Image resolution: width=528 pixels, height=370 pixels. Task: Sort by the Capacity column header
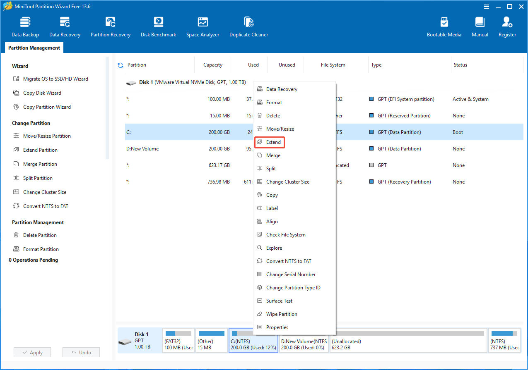coord(213,65)
